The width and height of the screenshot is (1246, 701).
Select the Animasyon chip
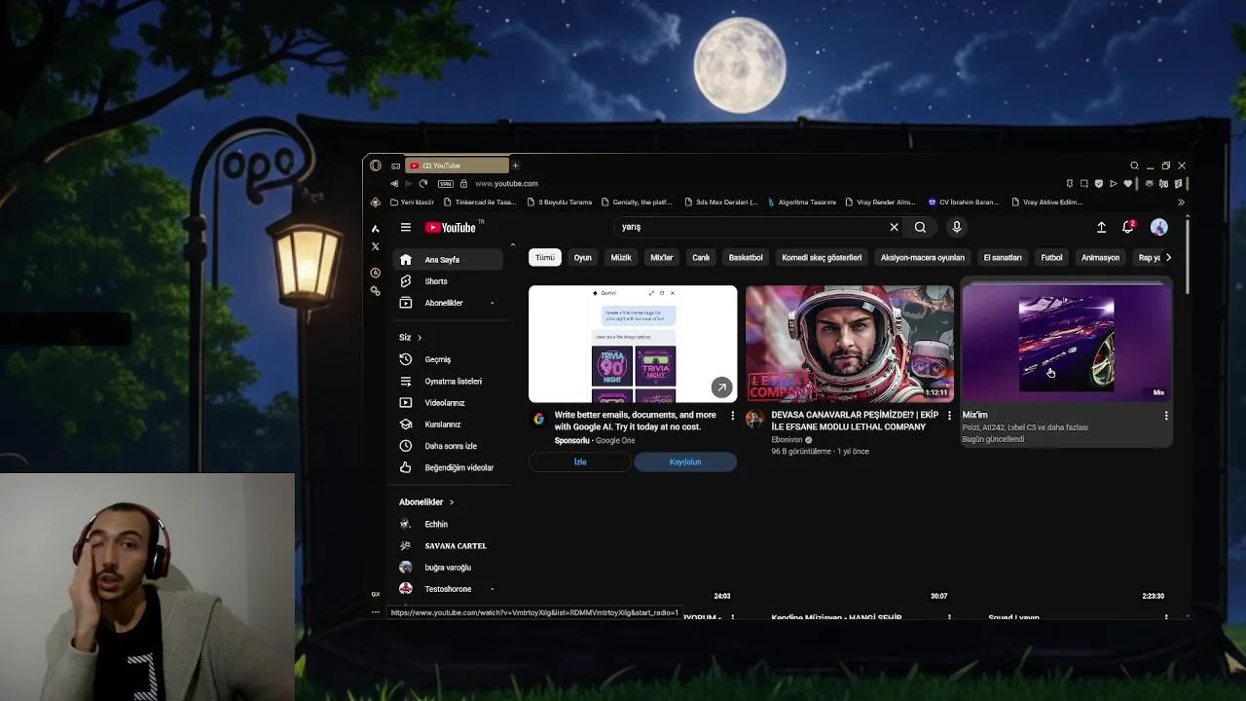click(x=1100, y=257)
